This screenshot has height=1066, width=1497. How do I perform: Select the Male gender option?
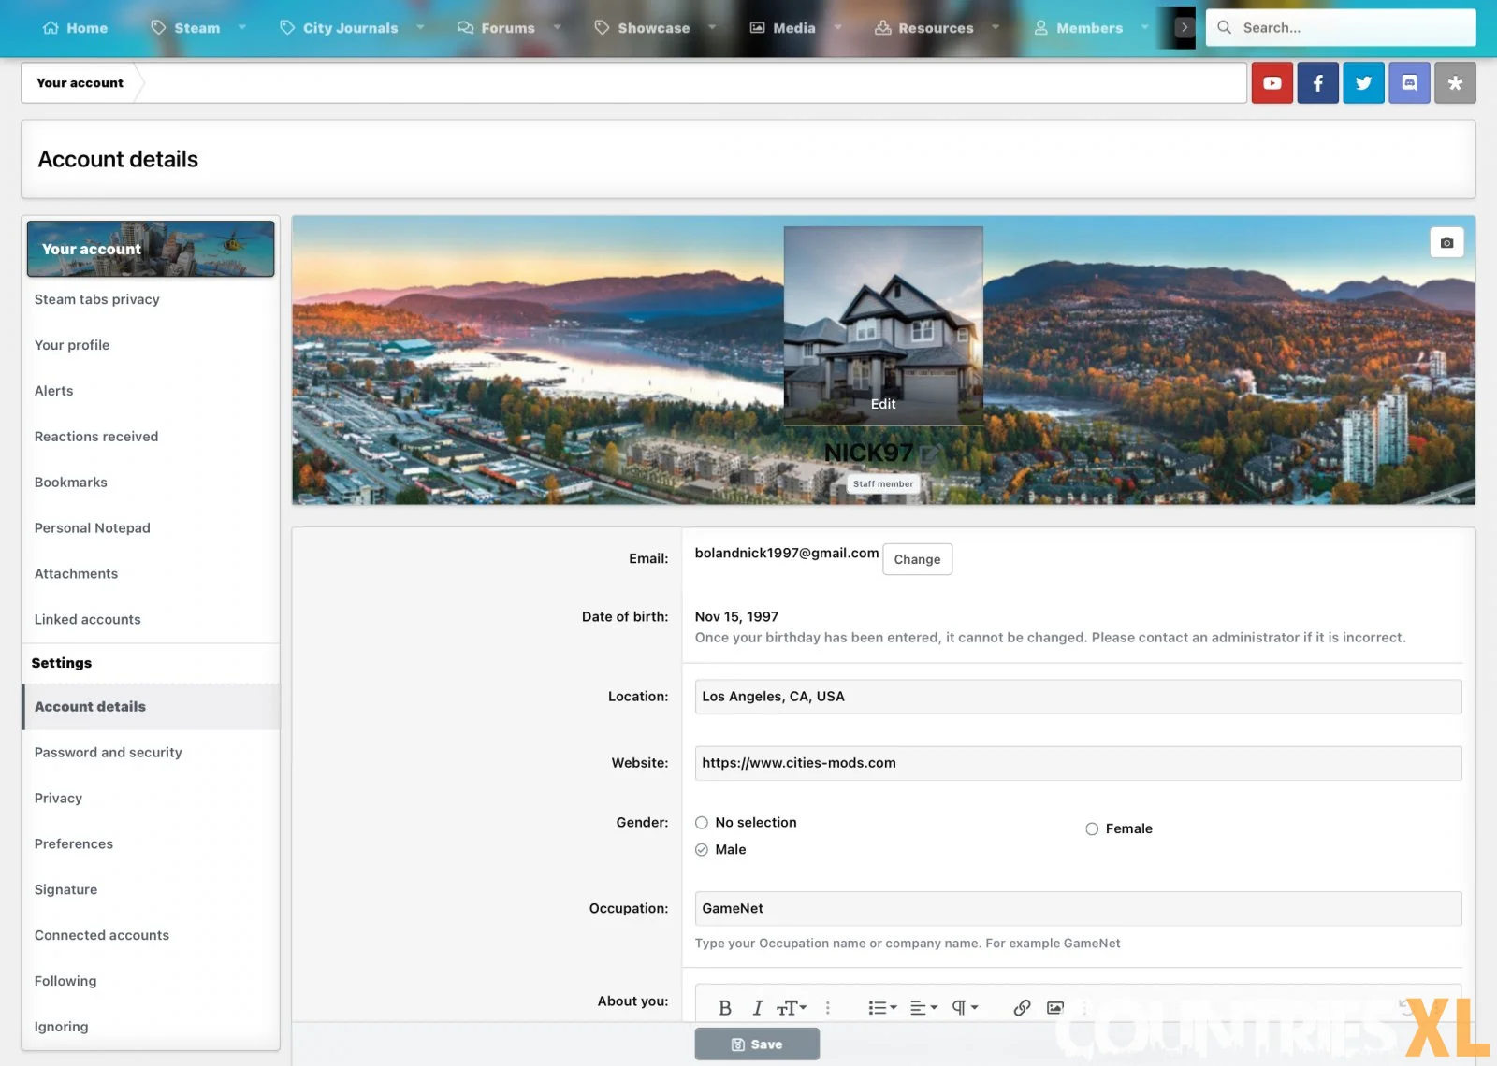click(x=702, y=850)
